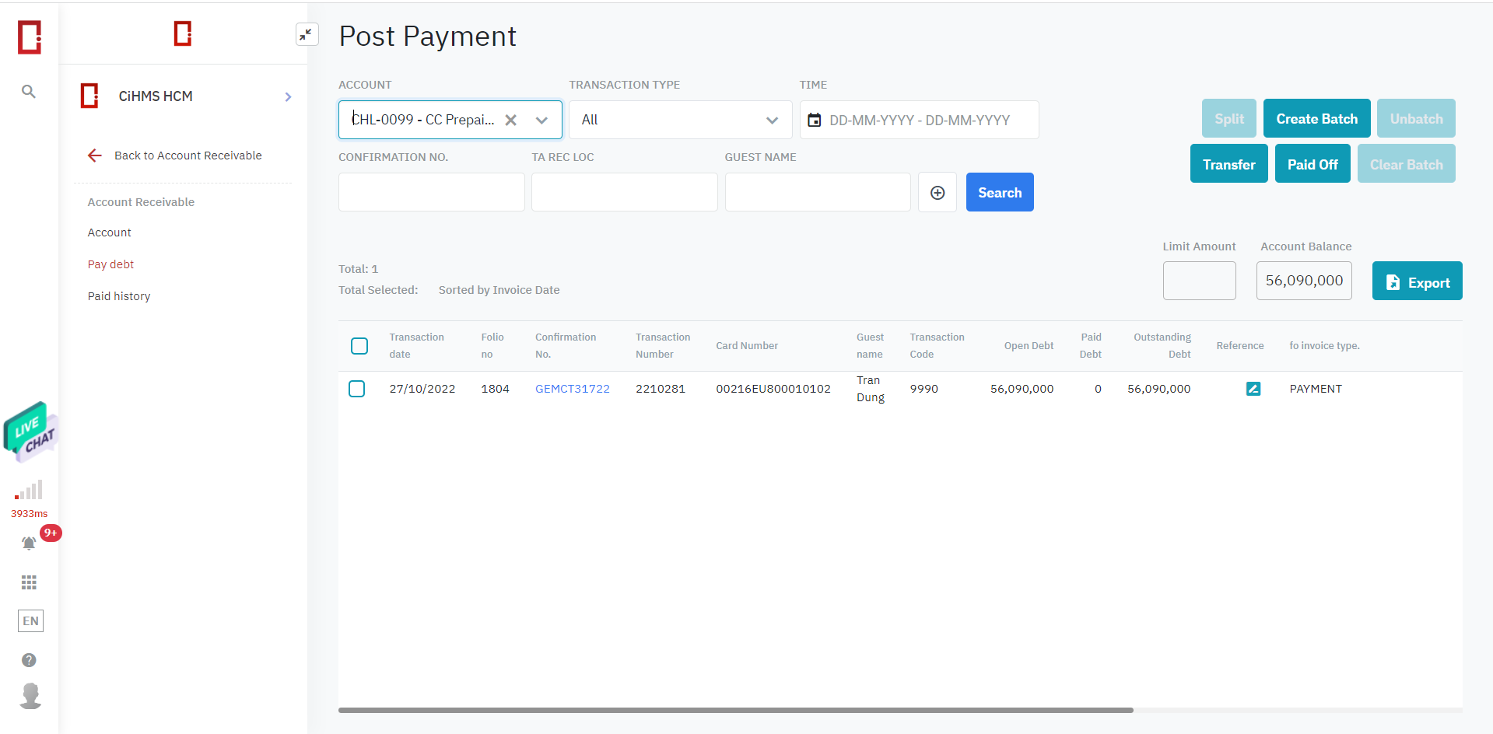Select the row dated 27/10/2022
Image resolution: width=1493 pixels, height=734 pixels.
click(x=357, y=389)
